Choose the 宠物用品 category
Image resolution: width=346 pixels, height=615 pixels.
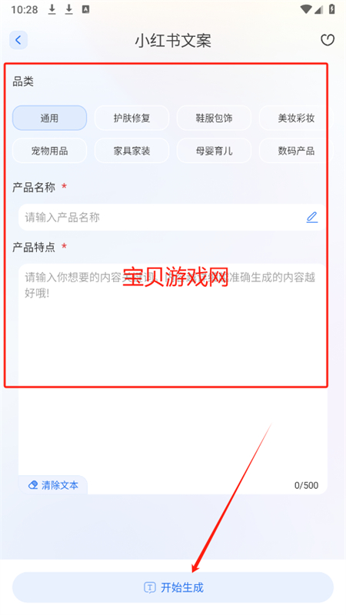click(49, 151)
